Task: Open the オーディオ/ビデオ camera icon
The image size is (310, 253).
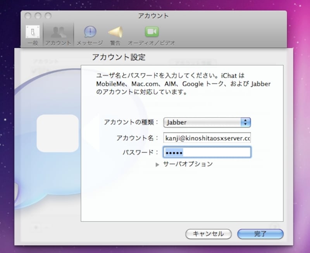Action: (x=152, y=35)
